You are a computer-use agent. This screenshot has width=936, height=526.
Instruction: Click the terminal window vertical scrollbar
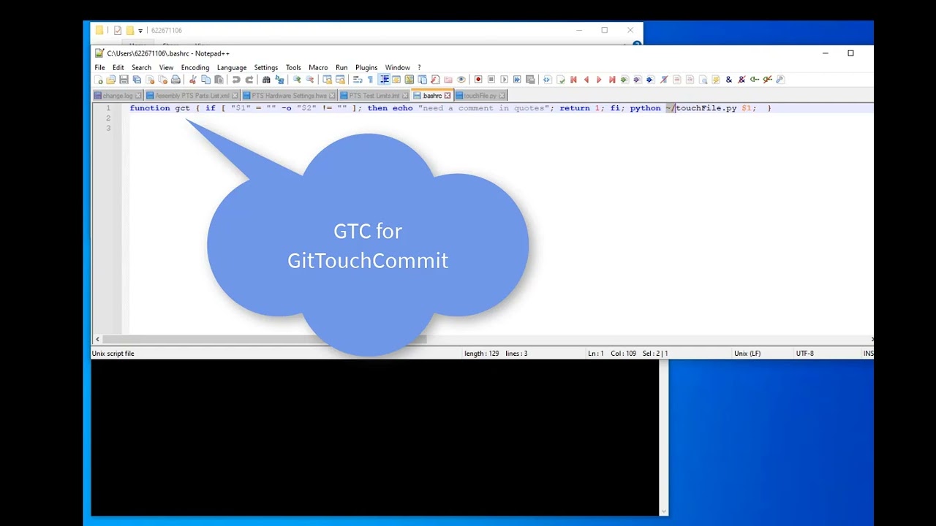pyautogui.click(x=664, y=437)
